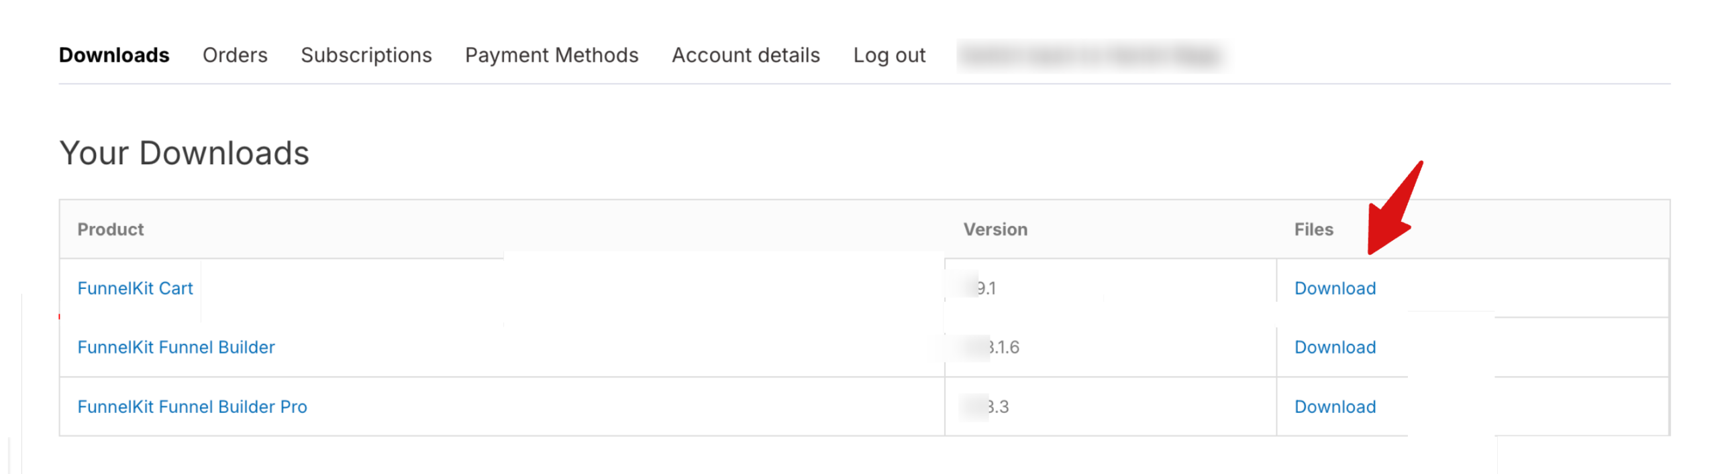1718x474 pixels.
Task: Switch to the Orders tab
Action: pos(235,55)
